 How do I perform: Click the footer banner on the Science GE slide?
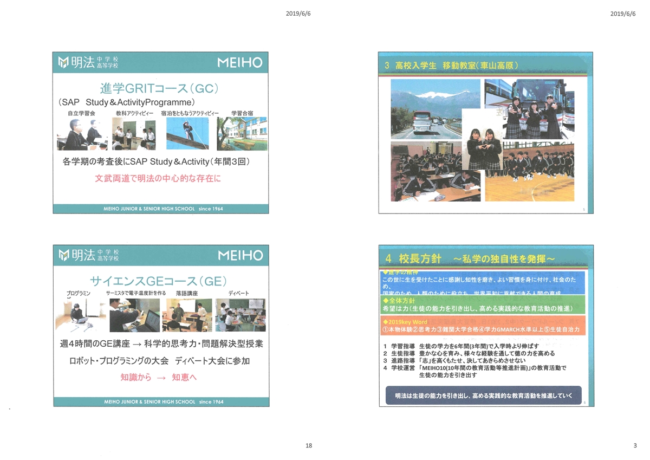[161, 402]
